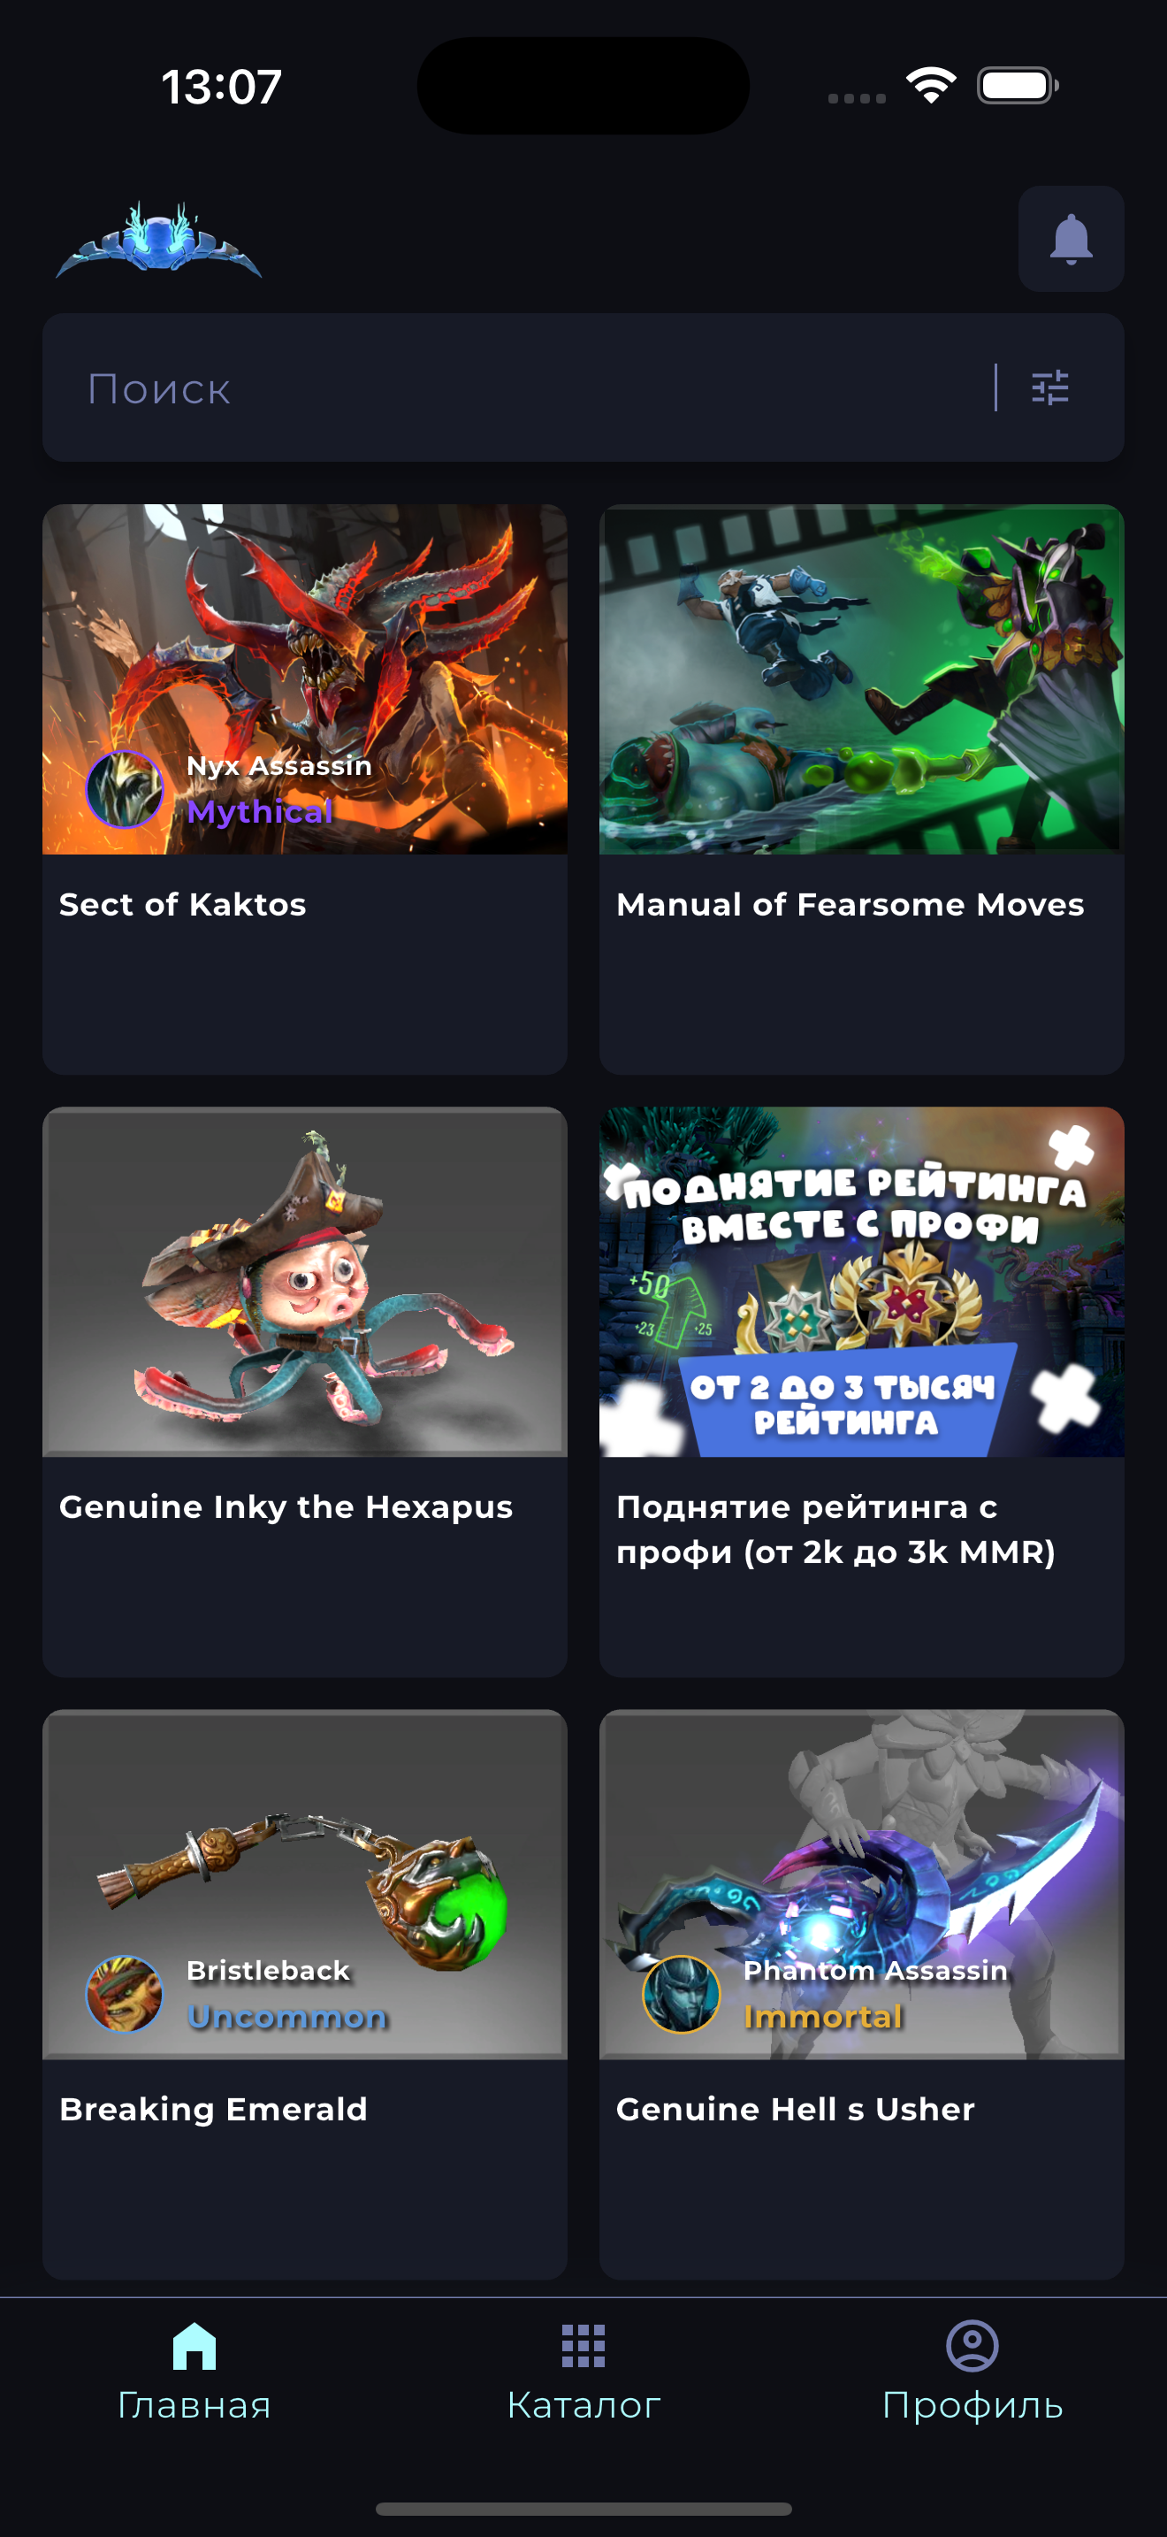Tap the Bristleback hero avatar
1167x2537 pixels.
[125, 1993]
